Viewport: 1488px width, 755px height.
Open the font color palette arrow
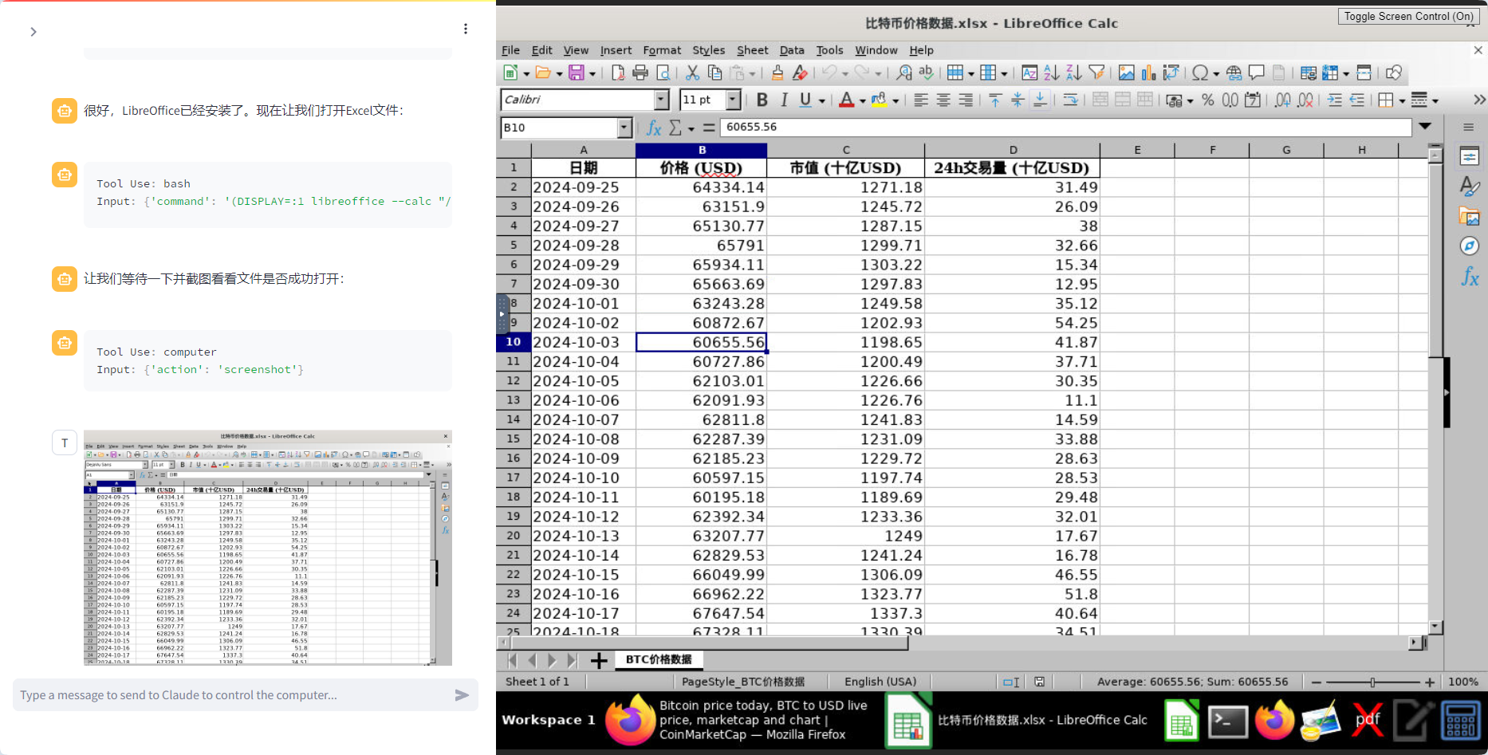point(863,101)
